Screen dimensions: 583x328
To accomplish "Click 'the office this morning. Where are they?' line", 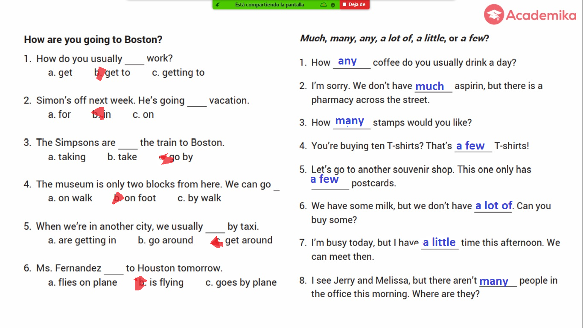I will coord(395,294).
